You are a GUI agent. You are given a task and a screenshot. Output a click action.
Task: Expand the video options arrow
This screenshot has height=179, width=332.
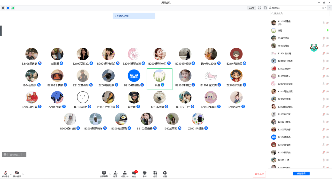(22, 174)
